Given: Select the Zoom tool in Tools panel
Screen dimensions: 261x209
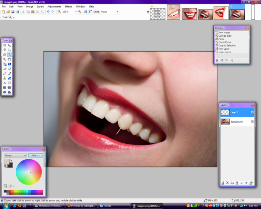Looking at the screenshot, I should pos(9,55).
